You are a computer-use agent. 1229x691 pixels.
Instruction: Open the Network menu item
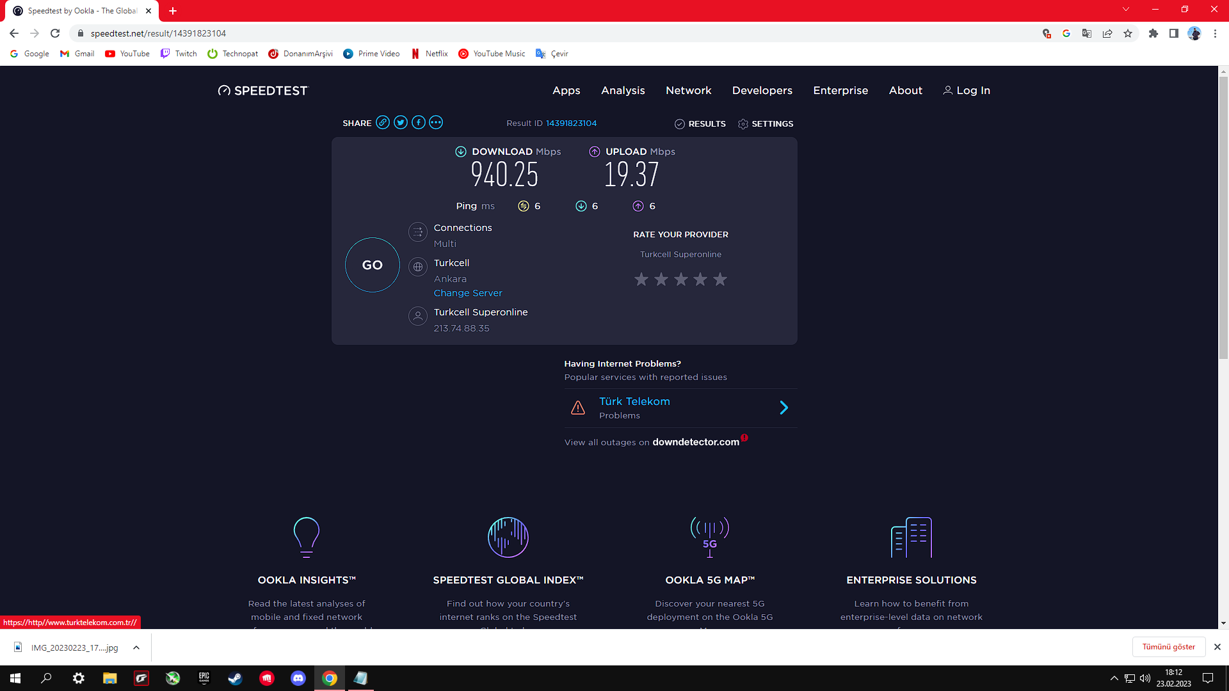688,90
